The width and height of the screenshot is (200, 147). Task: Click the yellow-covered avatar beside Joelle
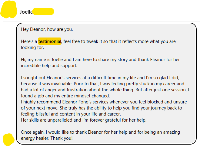click(x=9, y=10)
